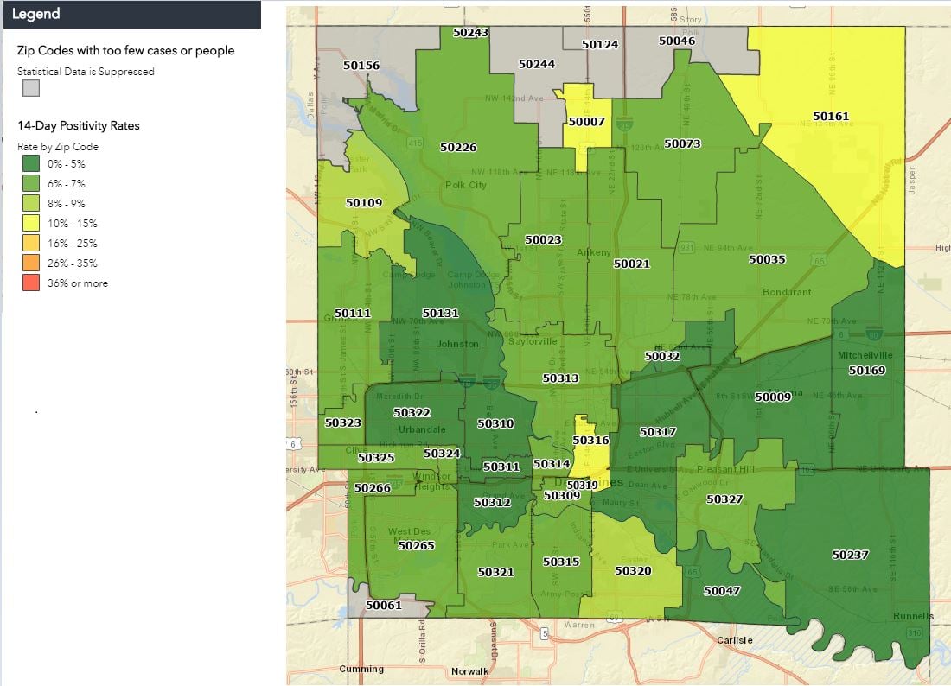The width and height of the screenshot is (951, 686).
Task: Click the gray suppressed-data legend swatch
Action: tap(31, 88)
